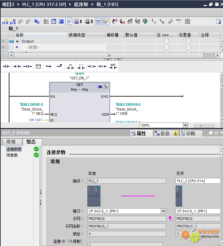Collapse the Output section triangle

17,42
